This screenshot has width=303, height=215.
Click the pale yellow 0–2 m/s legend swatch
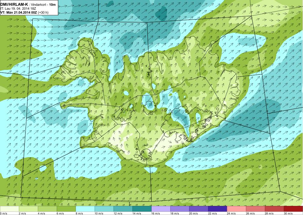(x=9, y=209)
